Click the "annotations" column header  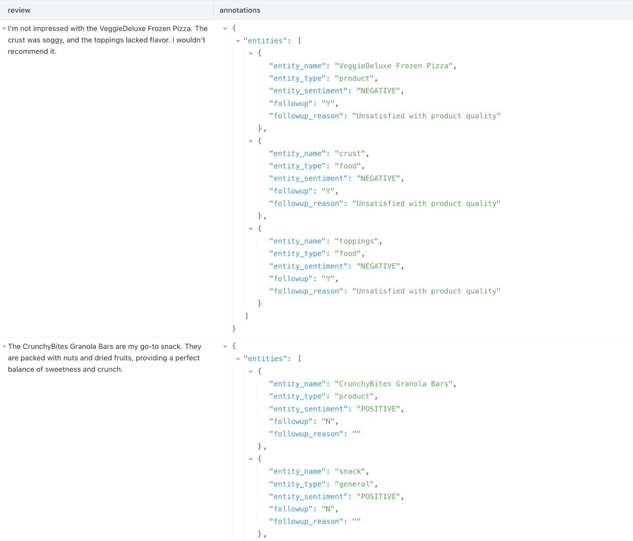(x=240, y=10)
